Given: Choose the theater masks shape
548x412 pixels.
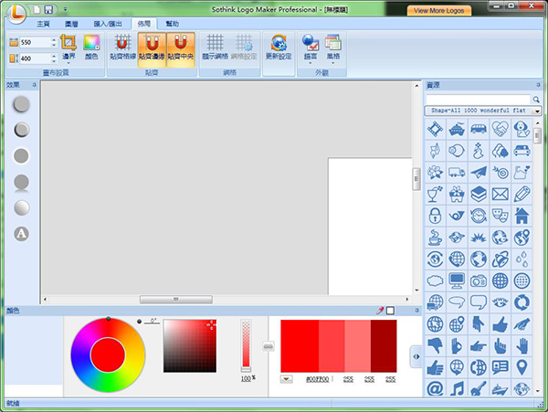Looking at the screenshot, I should coord(501,216).
